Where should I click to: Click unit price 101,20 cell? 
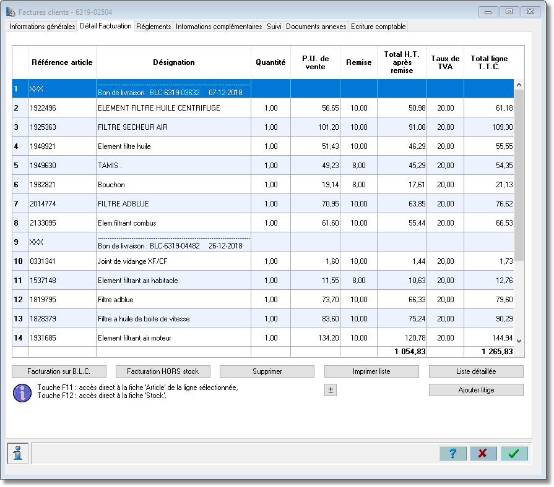click(315, 127)
